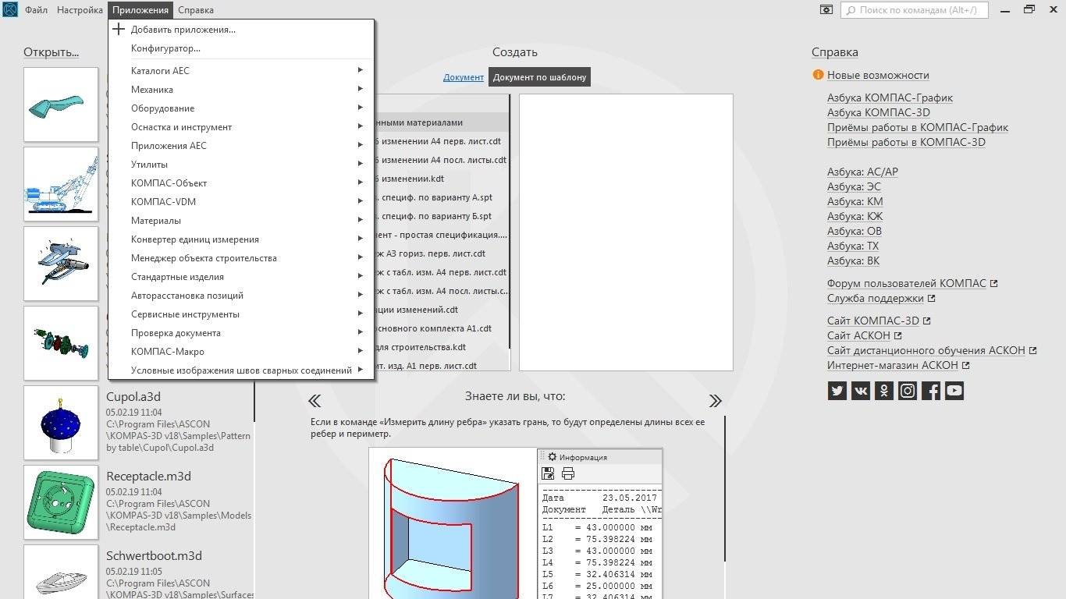Click the Twitter icon in Справка panel
The width and height of the screenshot is (1066, 599).
coord(837,391)
